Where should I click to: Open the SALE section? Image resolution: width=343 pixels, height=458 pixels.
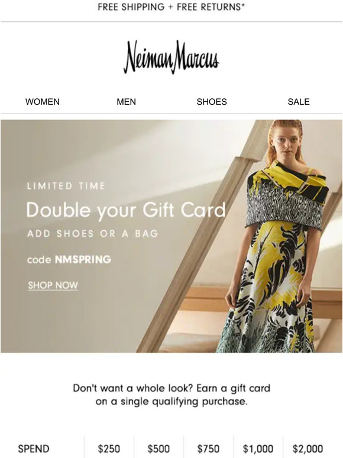click(299, 102)
